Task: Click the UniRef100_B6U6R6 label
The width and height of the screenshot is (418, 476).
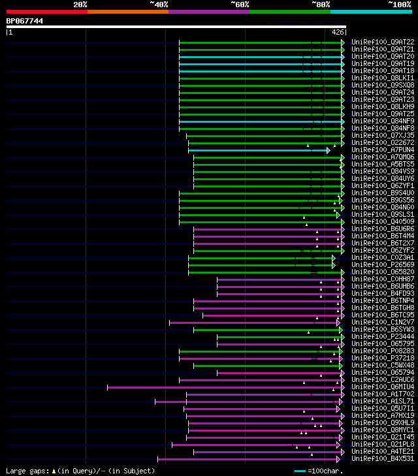Action: 383,229
